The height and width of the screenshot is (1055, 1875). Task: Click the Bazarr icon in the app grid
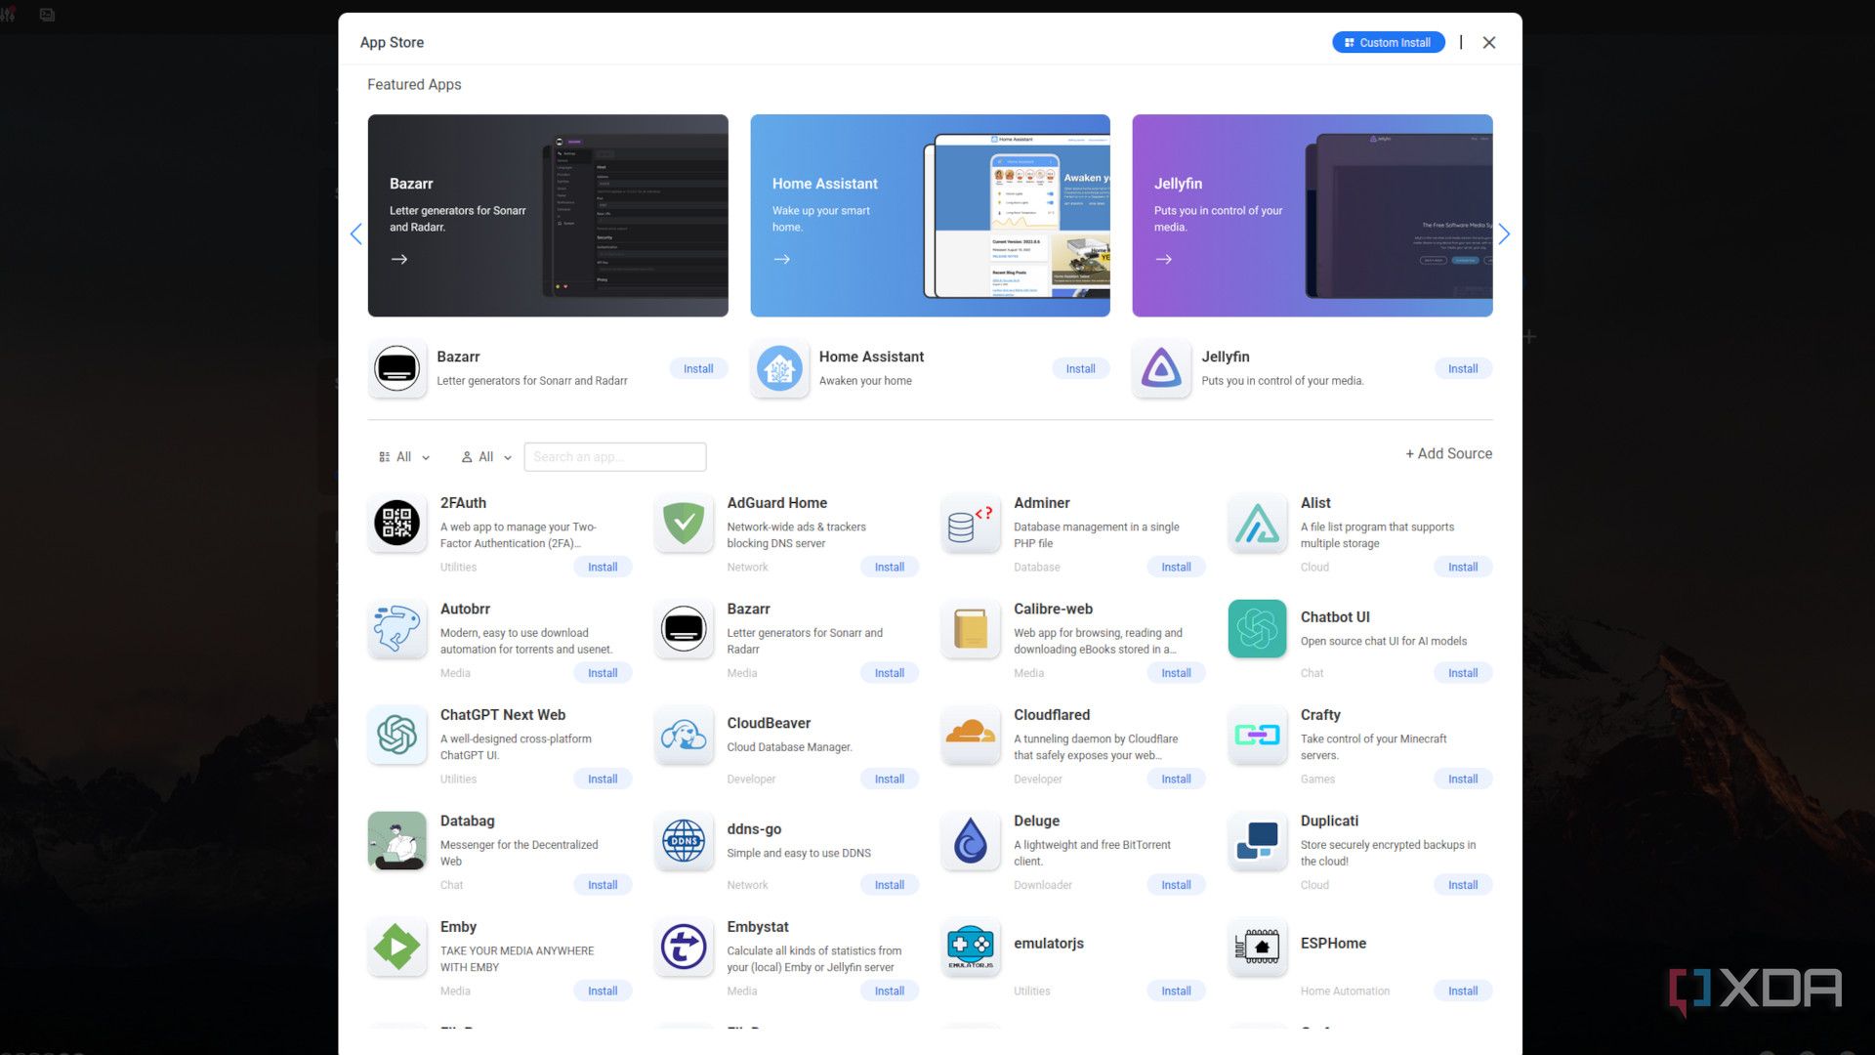(684, 629)
